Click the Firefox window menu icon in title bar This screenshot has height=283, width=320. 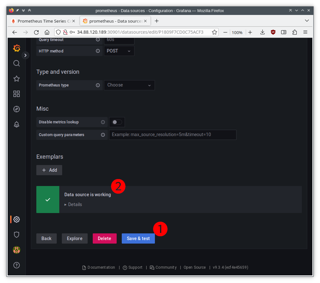point(11,10)
